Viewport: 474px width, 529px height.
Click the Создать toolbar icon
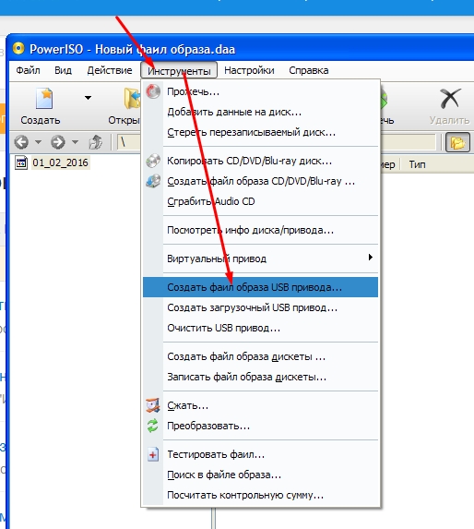44,99
